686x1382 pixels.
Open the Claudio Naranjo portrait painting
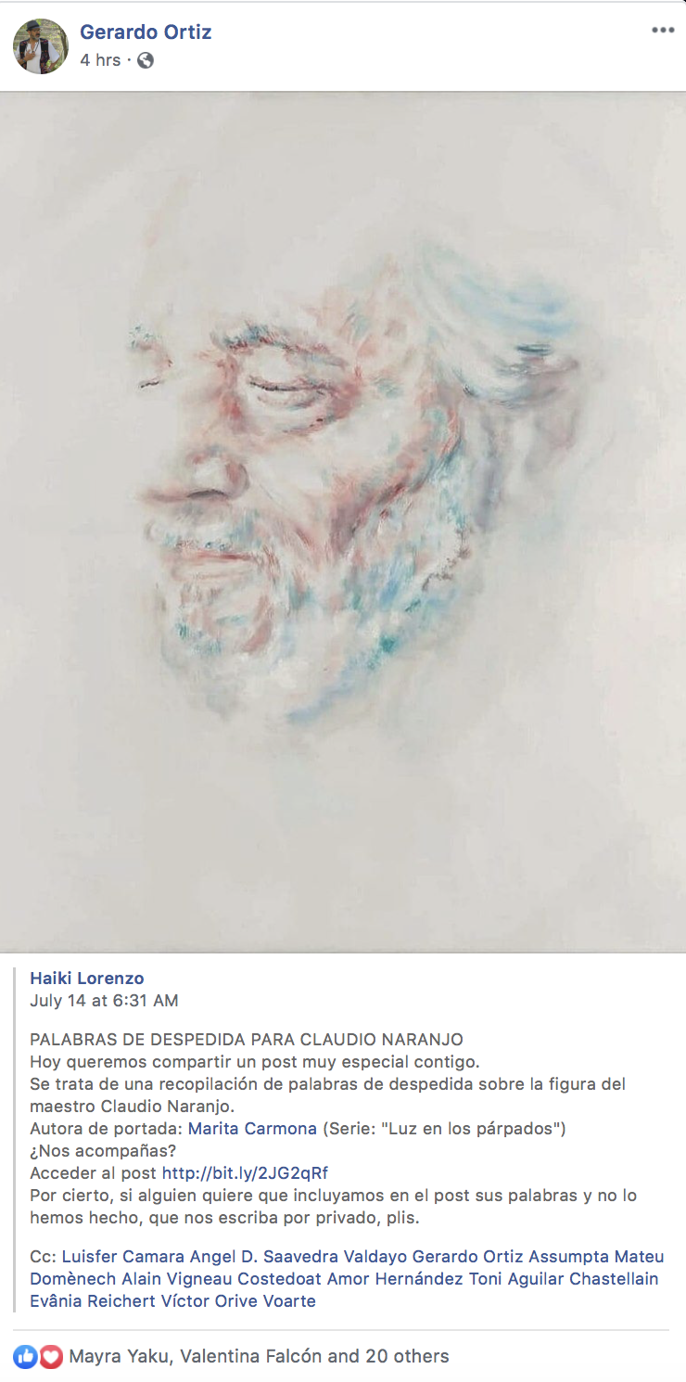(x=343, y=522)
